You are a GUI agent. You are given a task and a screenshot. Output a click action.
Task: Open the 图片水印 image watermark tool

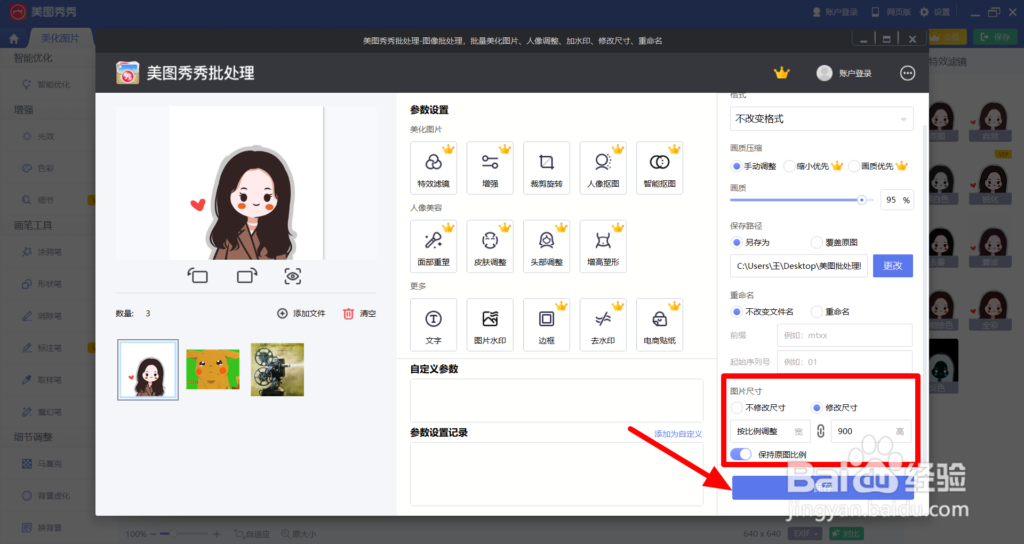[490, 325]
